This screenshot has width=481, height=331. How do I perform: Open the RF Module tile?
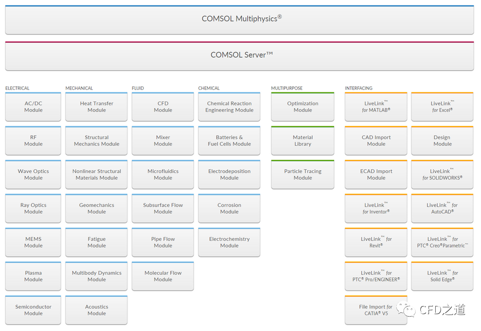pyautogui.click(x=33, y=140)
